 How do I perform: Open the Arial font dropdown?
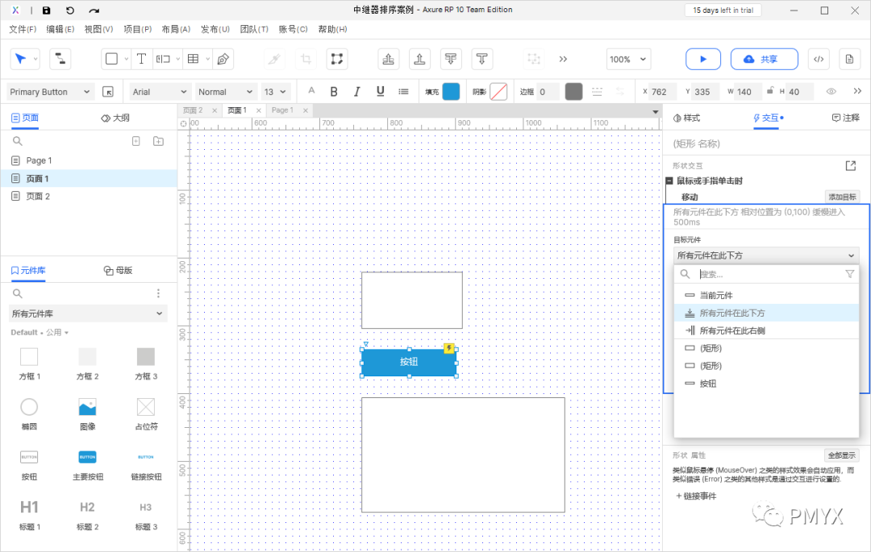click(160, 92)
